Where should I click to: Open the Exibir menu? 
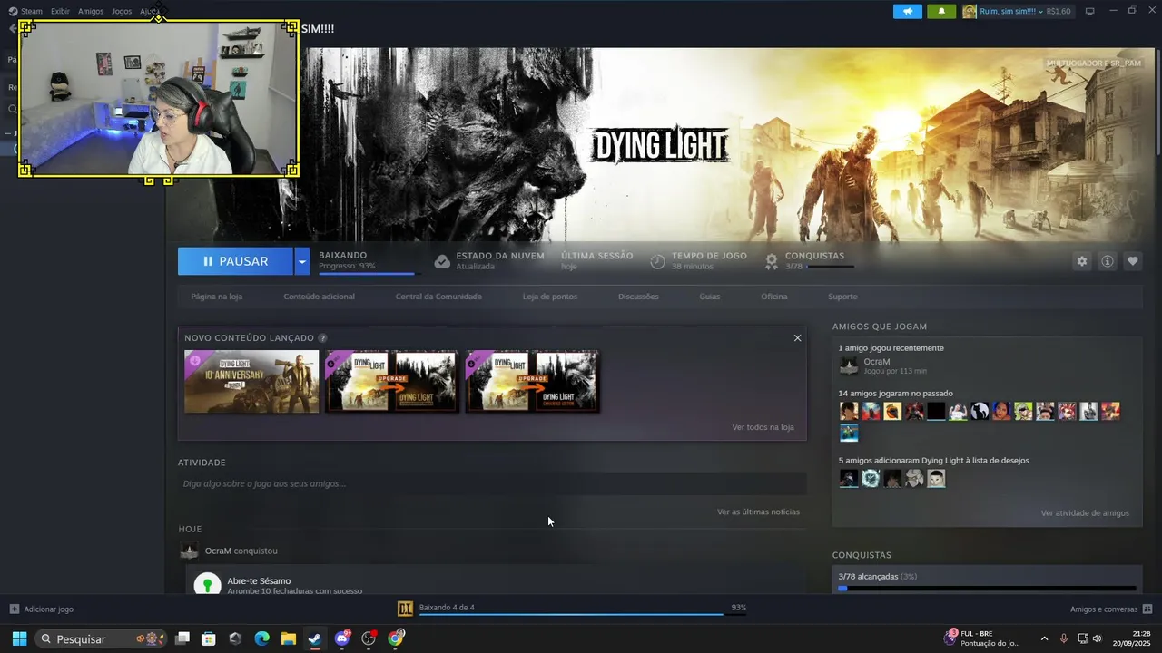[60, 11]
